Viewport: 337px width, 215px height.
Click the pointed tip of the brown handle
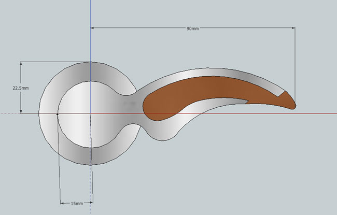[294, 105]
